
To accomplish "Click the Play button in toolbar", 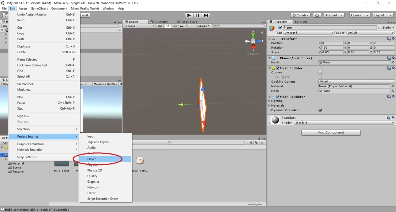I will [x=189, y=15].
